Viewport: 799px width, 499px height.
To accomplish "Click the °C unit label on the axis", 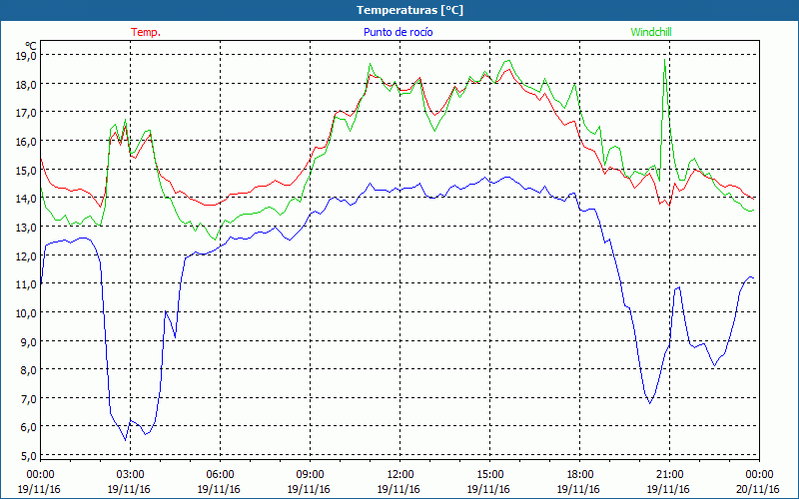I will (31, 45).
